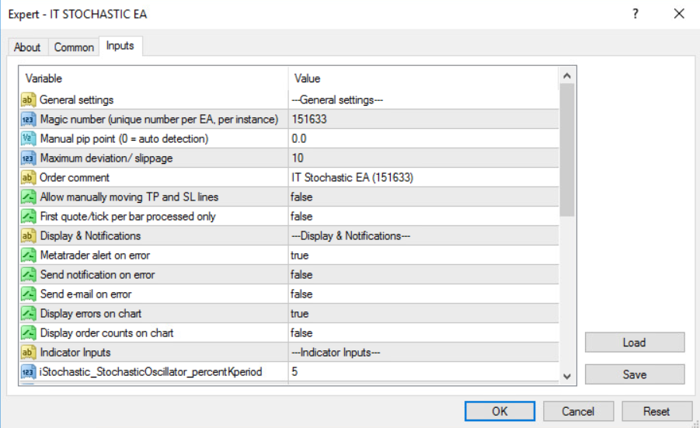Click the integer icon next to Magic number
This screenshot has width=700, height=428.
pyautogui.click(x=28, y=120)
